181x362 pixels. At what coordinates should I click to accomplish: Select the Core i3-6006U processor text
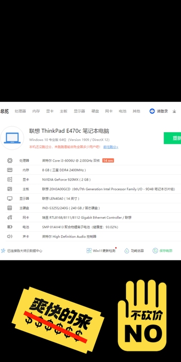[71, 161]
